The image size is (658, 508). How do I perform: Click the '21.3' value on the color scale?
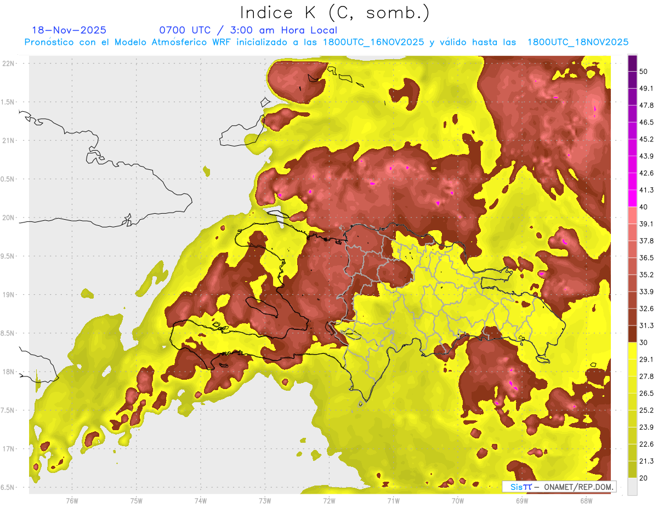646,461
